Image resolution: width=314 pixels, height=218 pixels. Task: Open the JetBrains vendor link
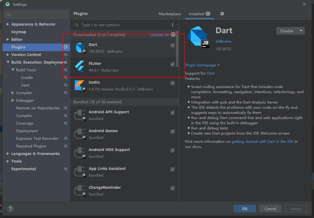[x=223, y=41]
